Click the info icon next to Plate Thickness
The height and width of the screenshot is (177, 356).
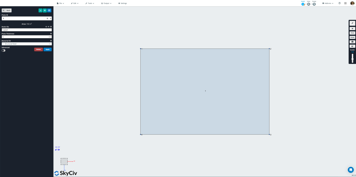pos(51,33)
